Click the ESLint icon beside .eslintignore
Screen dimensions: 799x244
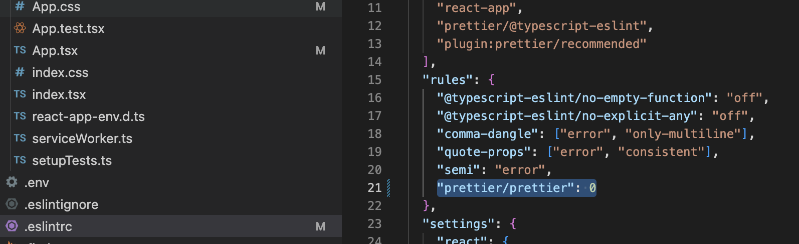click(x=12, y=204)
